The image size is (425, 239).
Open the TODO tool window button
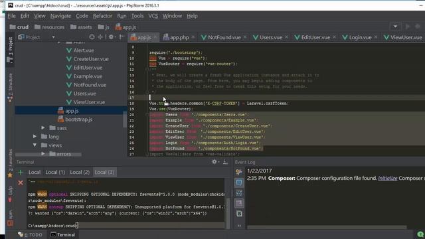point(31,234)
